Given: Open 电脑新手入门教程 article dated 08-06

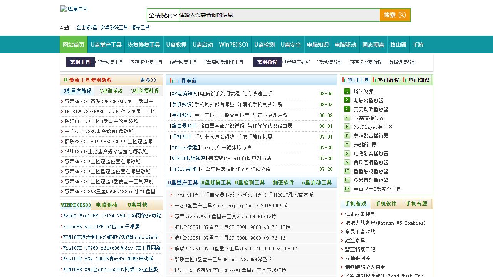Looking at the screenshot, I should [236, 93].
